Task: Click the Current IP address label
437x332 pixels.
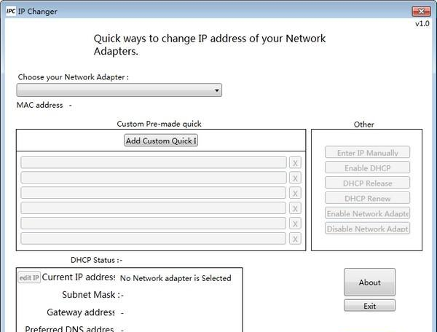Action: [79, 277]
